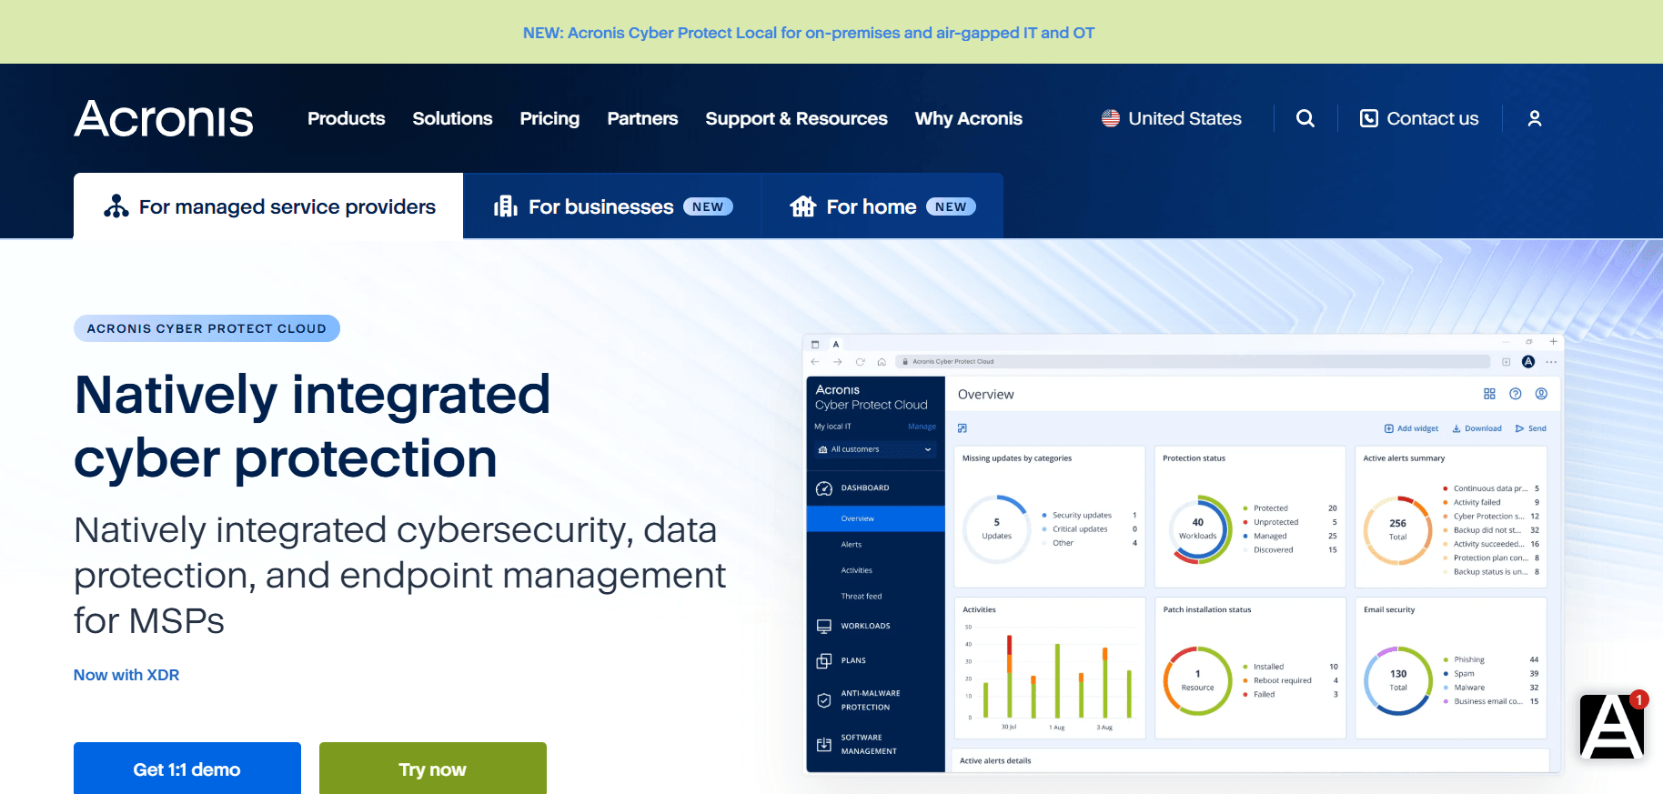Click the Get 1:1 demo button
Image resolution: width=1663 pixels, height=794 pixels.
(x=187, y=769)
